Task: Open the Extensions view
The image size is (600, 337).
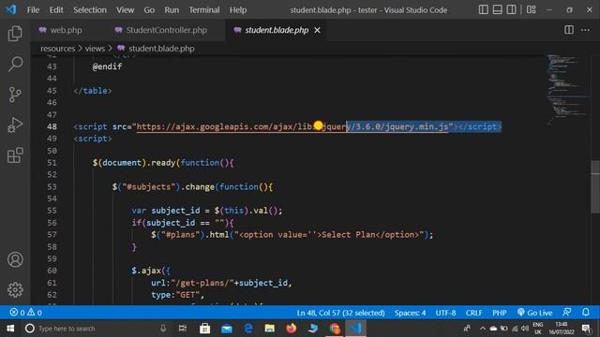Action: 15,155
